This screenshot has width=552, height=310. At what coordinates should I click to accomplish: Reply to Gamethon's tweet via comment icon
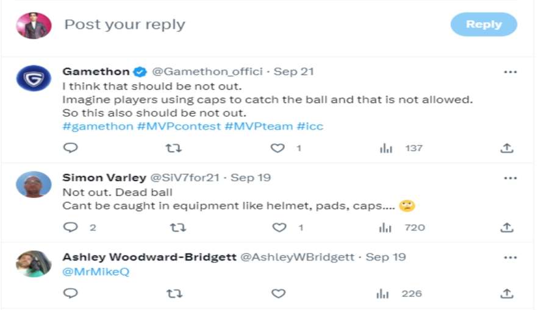(71, 148)
